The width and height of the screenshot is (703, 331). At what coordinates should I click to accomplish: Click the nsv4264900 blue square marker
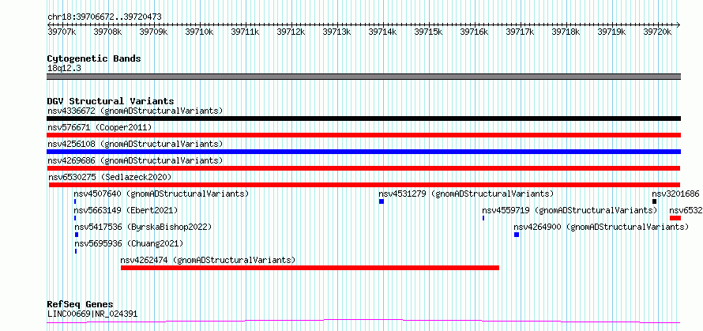[x=517, y=235]
